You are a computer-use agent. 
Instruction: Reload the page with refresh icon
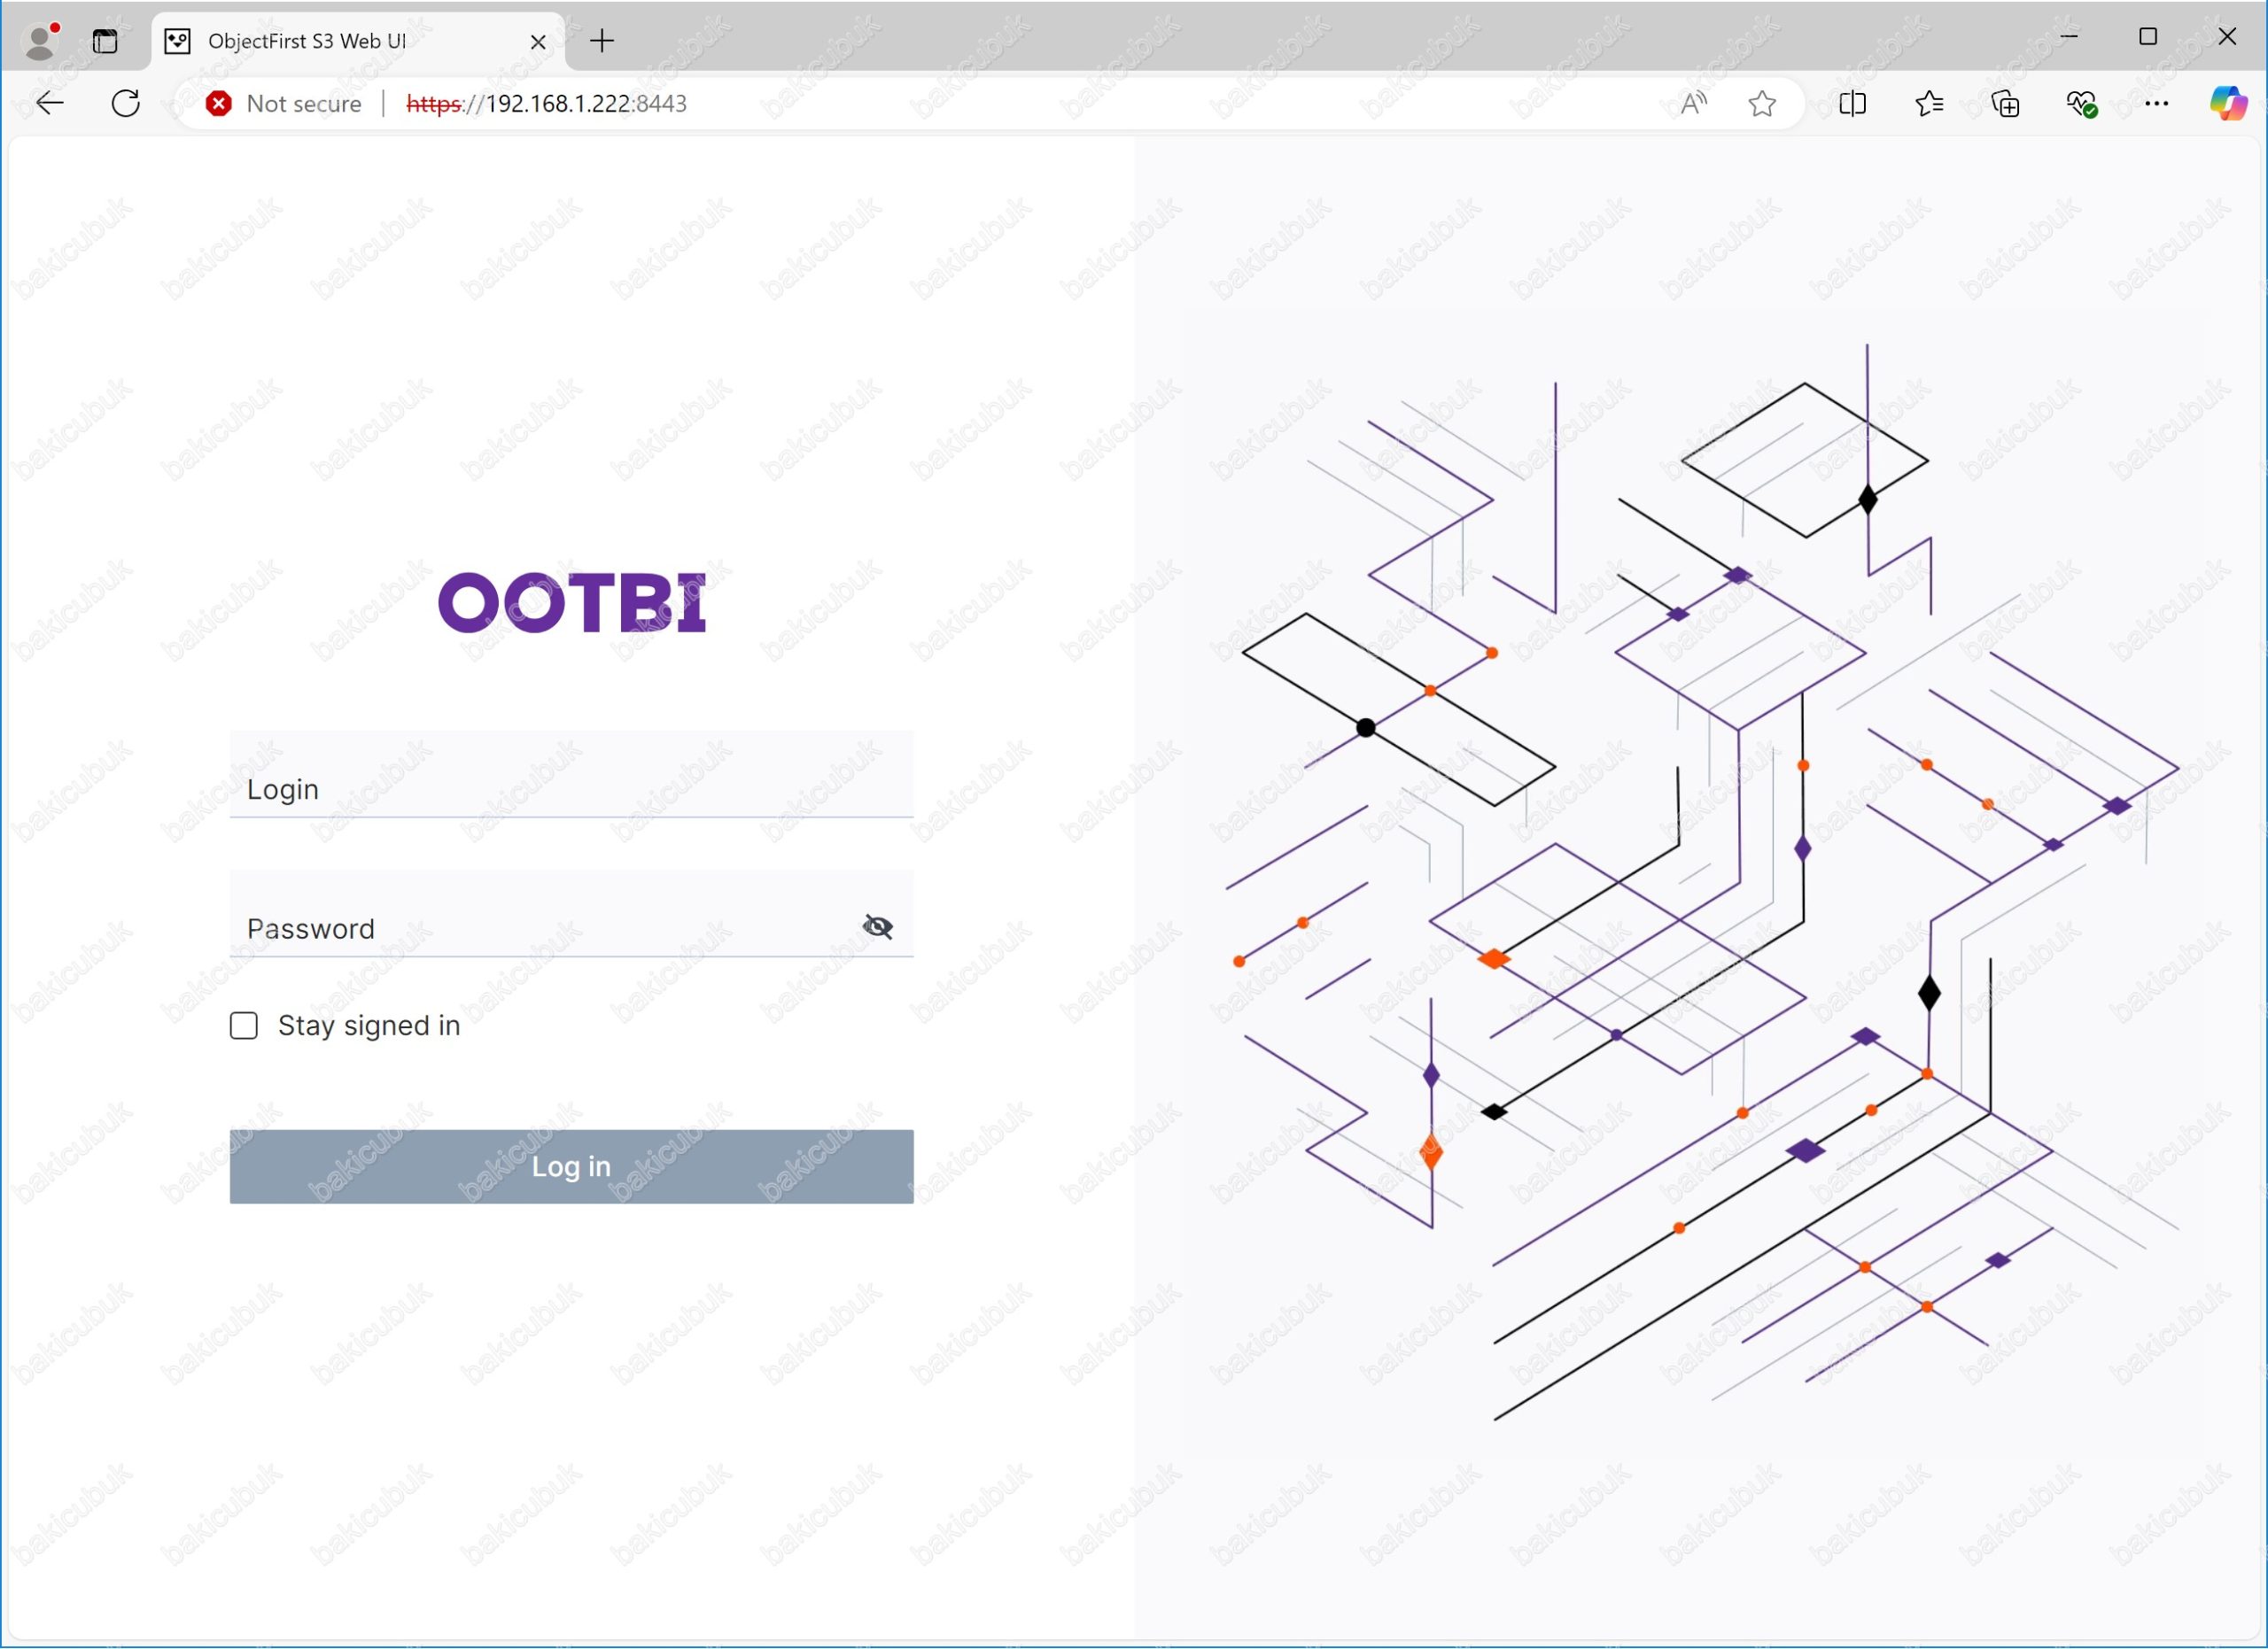(126, 103)
